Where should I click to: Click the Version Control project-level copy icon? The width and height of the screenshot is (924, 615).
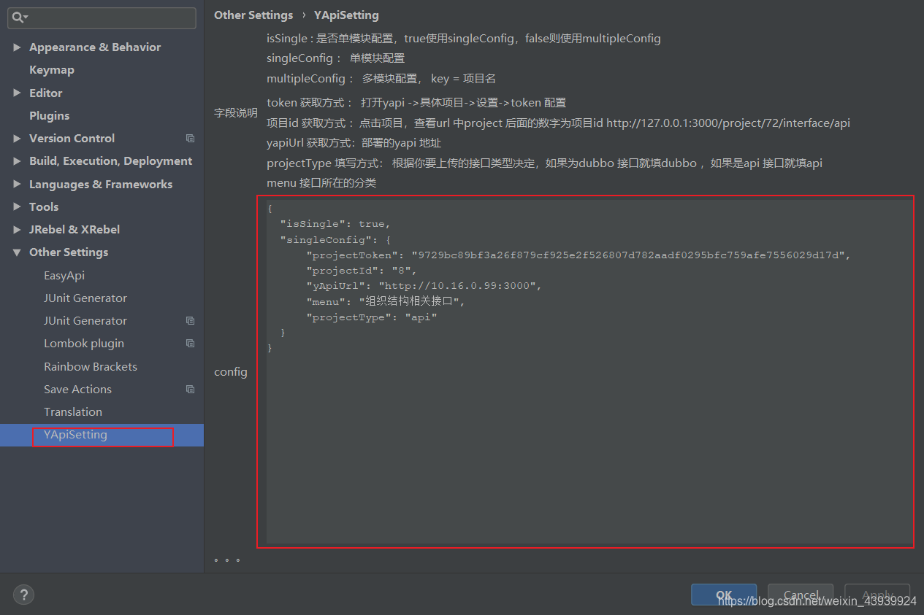(x=190, y=139)
